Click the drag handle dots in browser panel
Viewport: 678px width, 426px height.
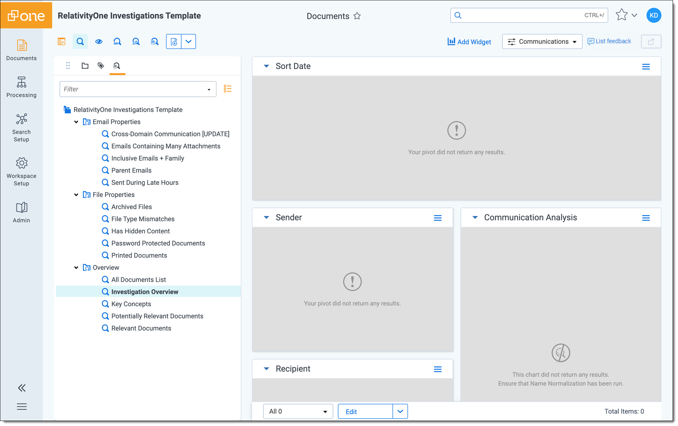[x=68, y=66]
